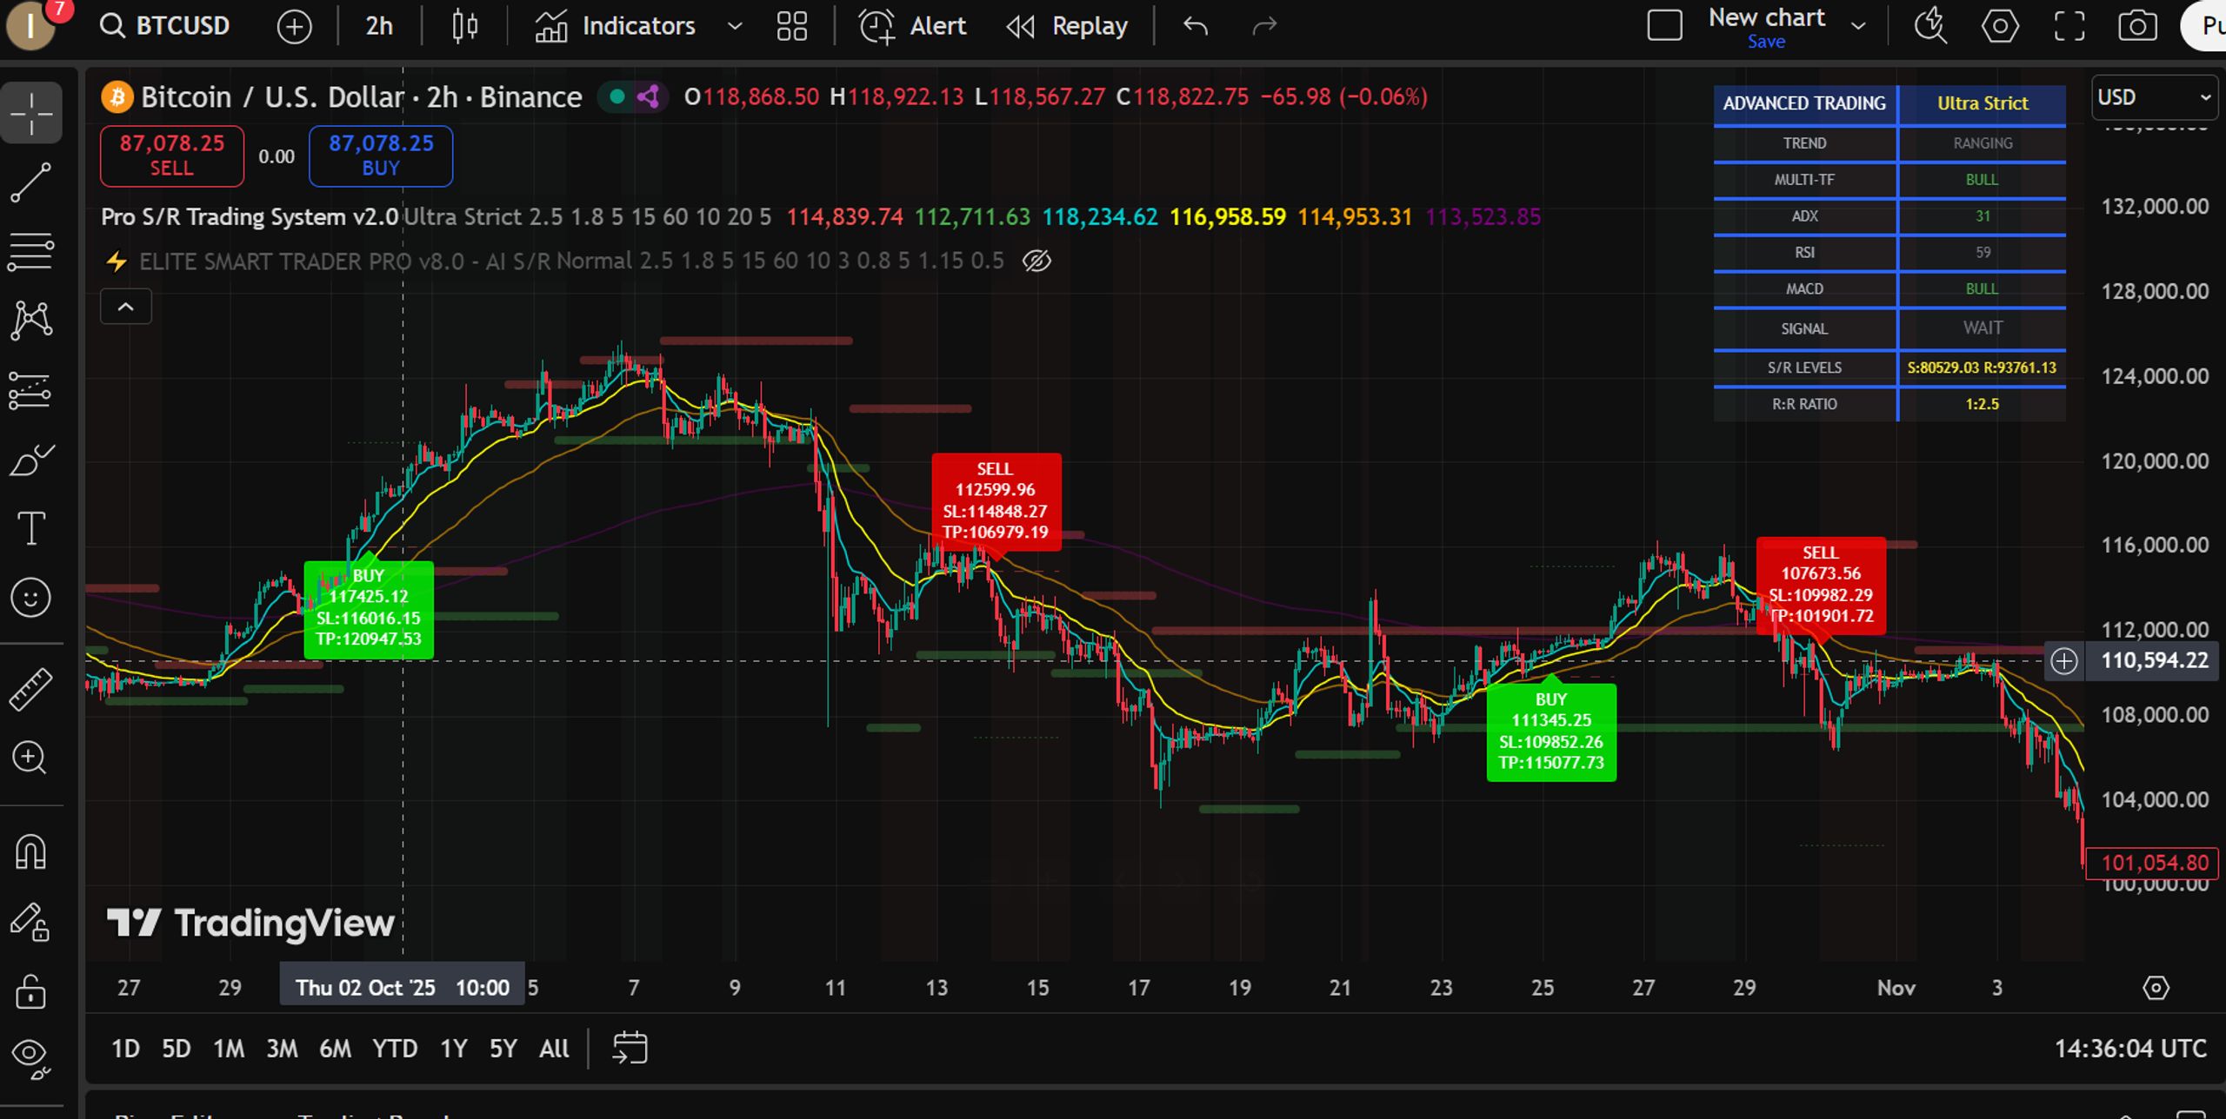Show All available chart history
This screenshot has height=1119, width=2226.
554,1049
